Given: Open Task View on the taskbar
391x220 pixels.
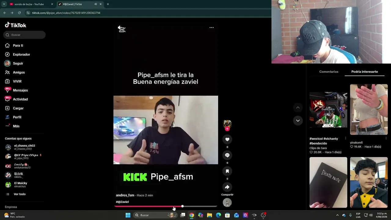Looking at the screenshot, I should [183, 215].
